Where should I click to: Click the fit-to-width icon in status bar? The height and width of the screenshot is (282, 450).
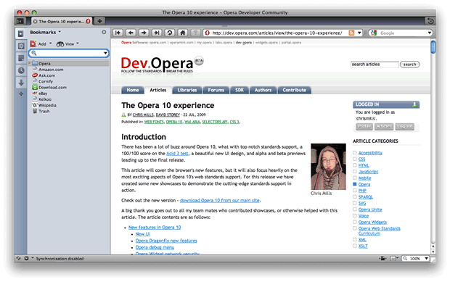point(383,259)
